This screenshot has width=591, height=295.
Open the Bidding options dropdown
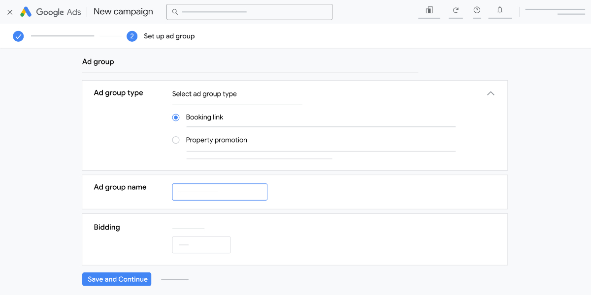click(x=201, y=244)
